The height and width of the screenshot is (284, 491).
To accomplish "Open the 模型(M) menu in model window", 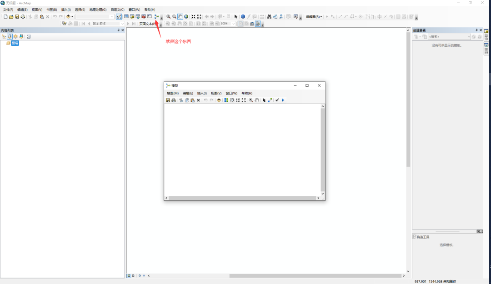I will click(173, 93).
